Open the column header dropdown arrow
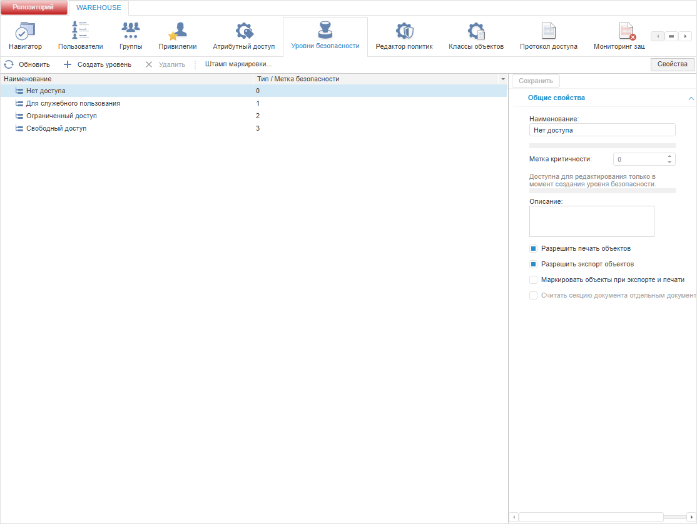Image resolution: width=697 pixels, height=524 pixels. coord(503,79)
